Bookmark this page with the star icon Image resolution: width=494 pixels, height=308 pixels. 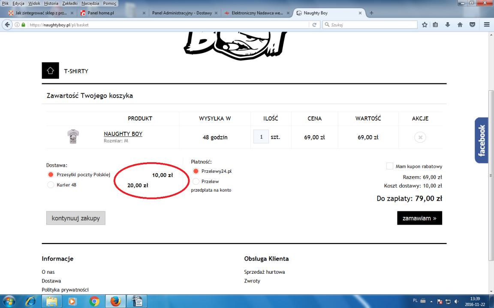(x=425, y=24)
